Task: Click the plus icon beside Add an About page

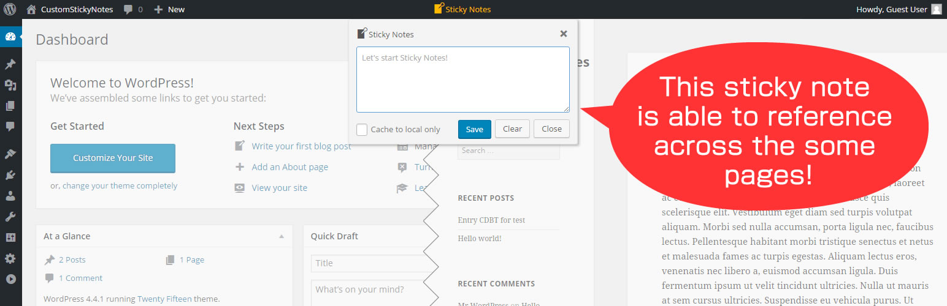Action: [240, 166]
